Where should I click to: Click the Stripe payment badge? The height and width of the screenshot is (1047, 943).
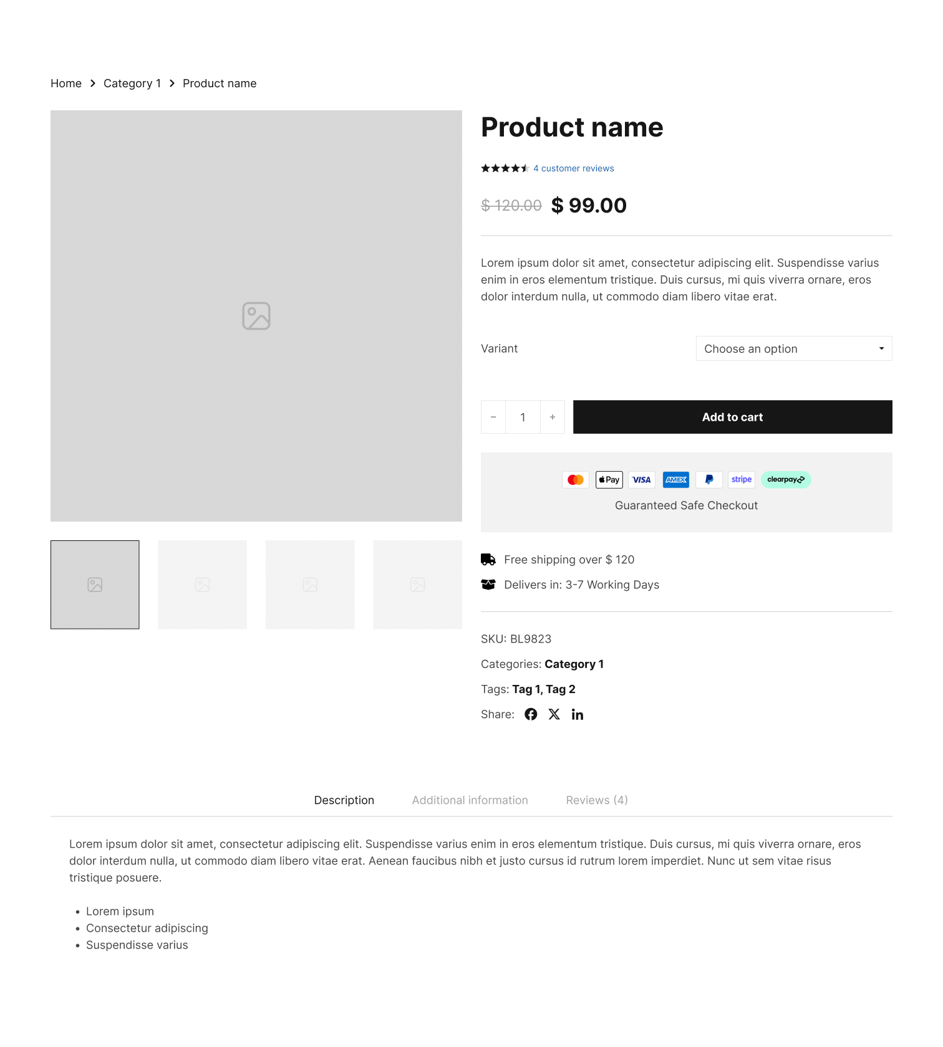click(x=742, y=480)
